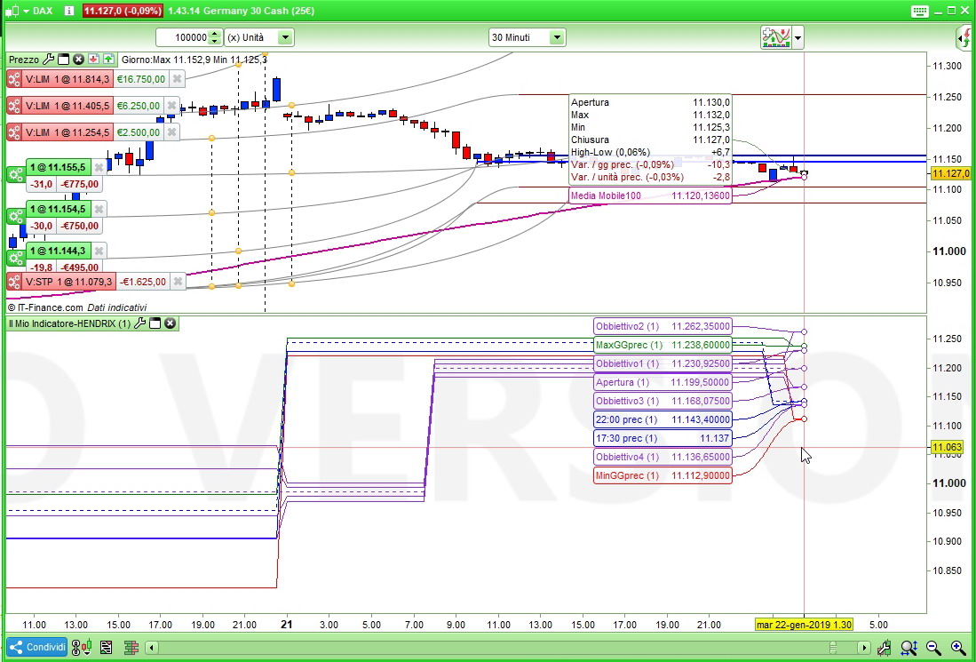This screenshot has width=976, height=662.
Task: Open gear of V:LIM 1@11.254,5 order
Action: [x=14, y=132]
